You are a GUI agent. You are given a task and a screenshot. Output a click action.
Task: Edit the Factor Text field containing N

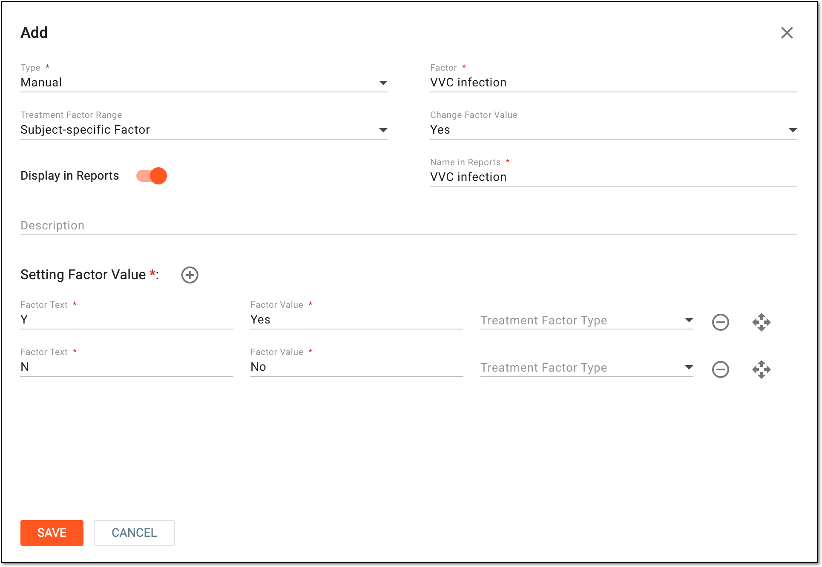(127, 367)
